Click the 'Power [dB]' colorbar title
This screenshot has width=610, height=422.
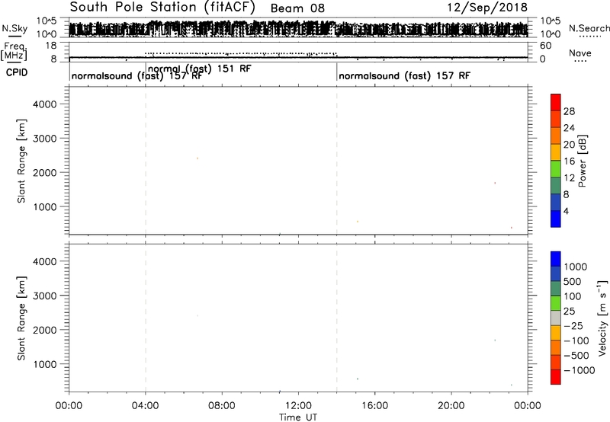click(x=582, y=161)
